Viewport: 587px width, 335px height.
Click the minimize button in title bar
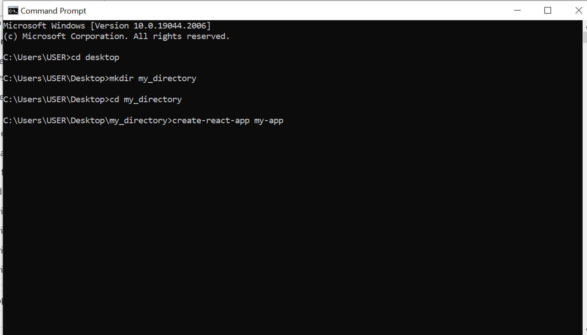517,11
